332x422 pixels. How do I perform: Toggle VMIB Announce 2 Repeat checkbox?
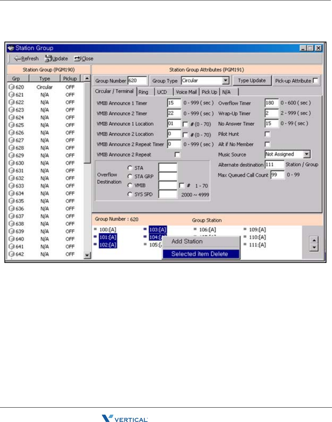[x=177, y=155]
